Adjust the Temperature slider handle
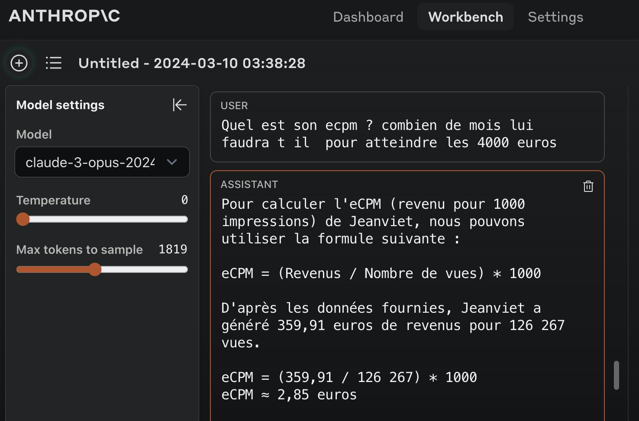Screen dimensions: 639x421 click(23, 219)
